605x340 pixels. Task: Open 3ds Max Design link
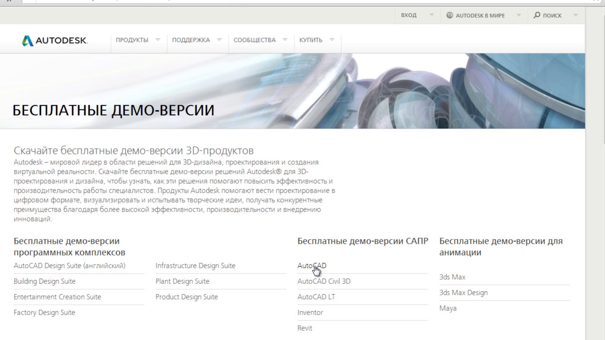pyautogui.click(x=463, y=293)
